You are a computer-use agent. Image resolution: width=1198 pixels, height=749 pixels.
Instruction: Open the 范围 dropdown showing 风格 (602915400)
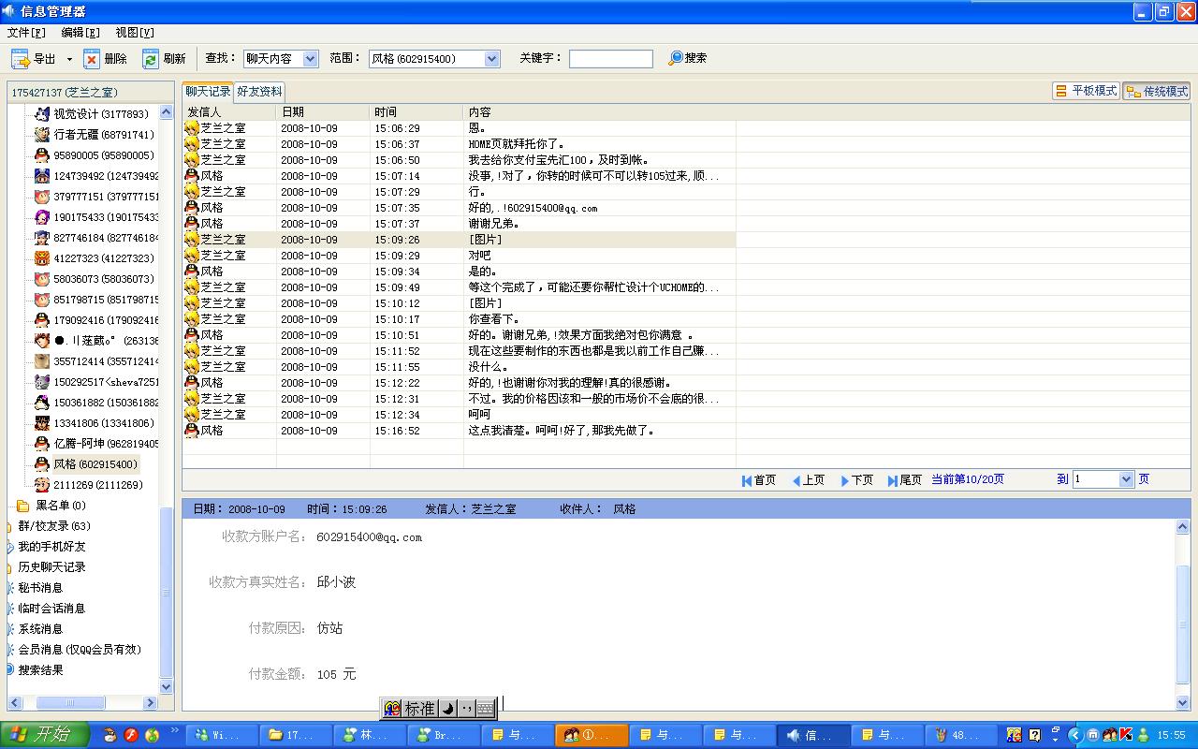pyautogui.click(x=492, y=59)
